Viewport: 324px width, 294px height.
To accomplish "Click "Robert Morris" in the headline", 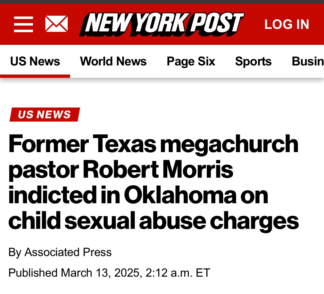I will tap(158, 169).
